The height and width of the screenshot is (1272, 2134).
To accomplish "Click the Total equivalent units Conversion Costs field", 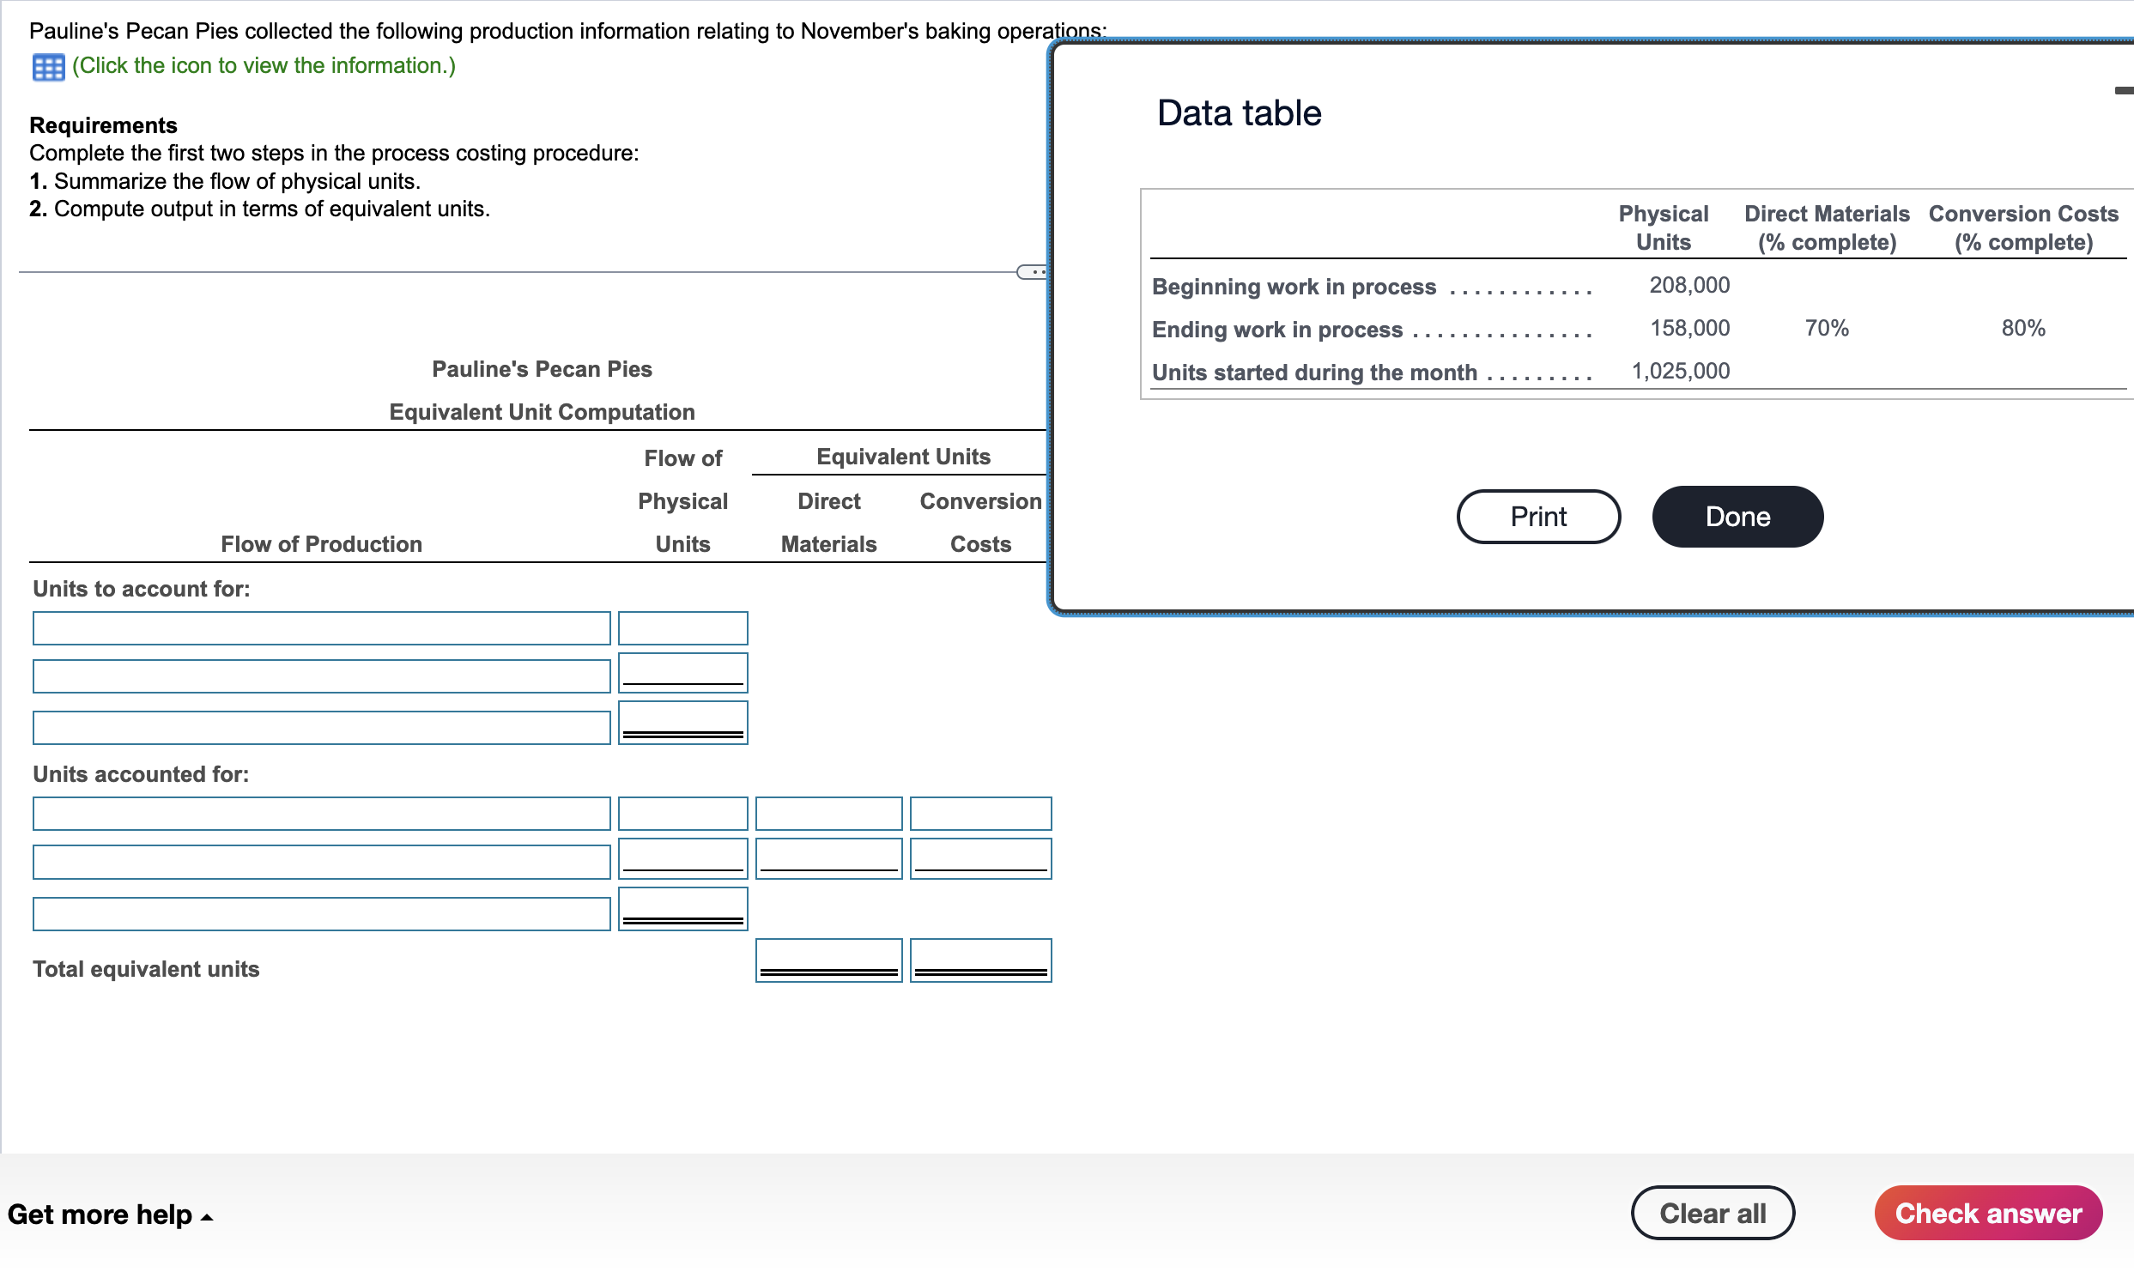I will (x=979, y=959).
